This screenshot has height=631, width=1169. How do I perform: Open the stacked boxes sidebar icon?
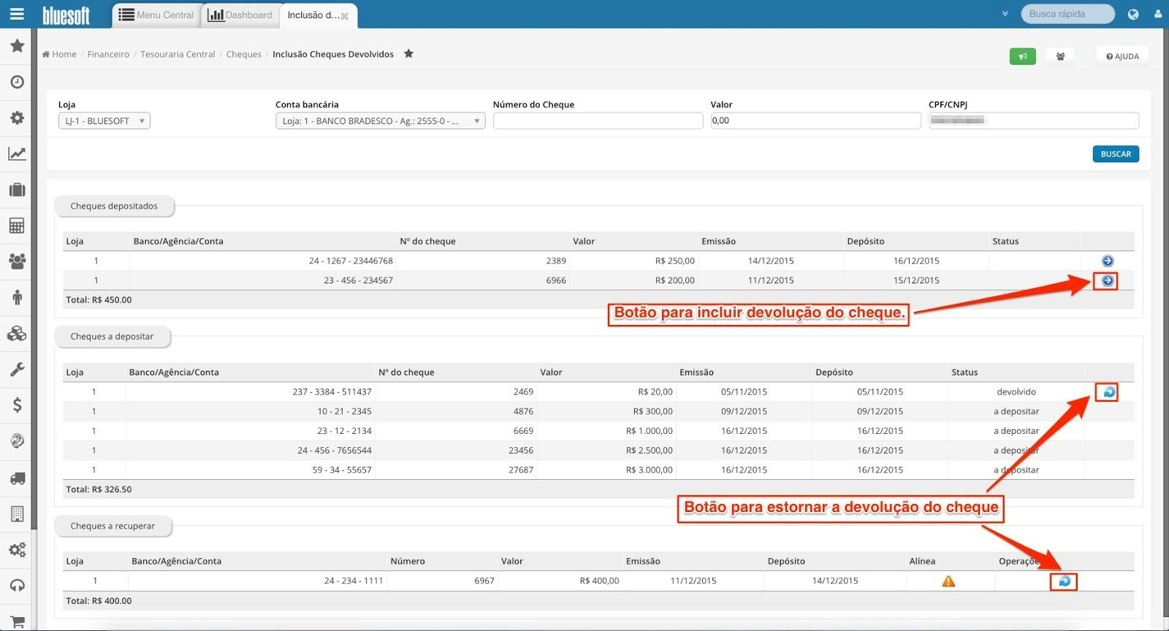coord(17,333)
